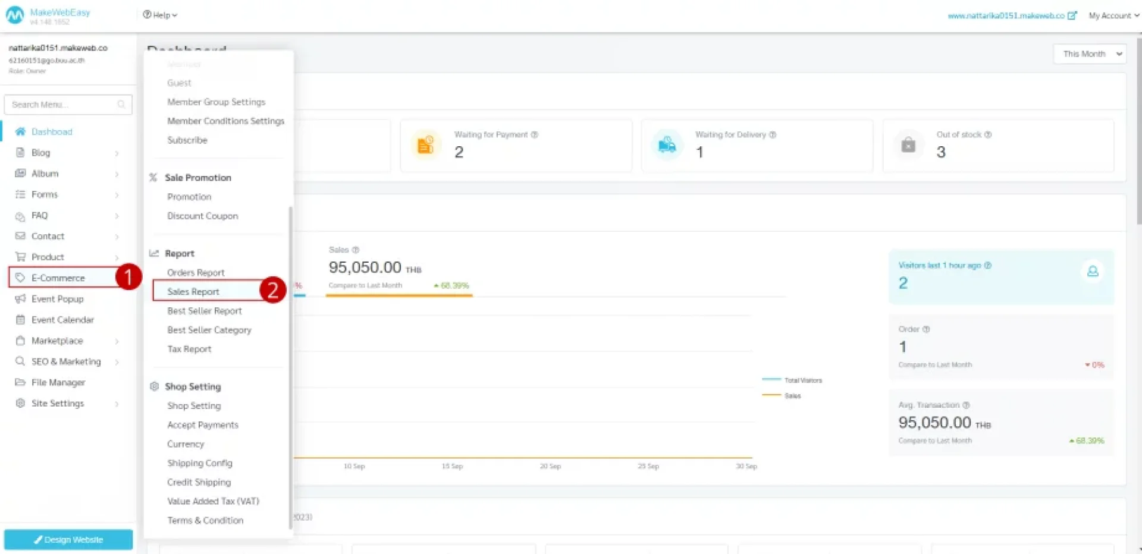Click the MakeWebEasy logo icon

click(15, 15)
